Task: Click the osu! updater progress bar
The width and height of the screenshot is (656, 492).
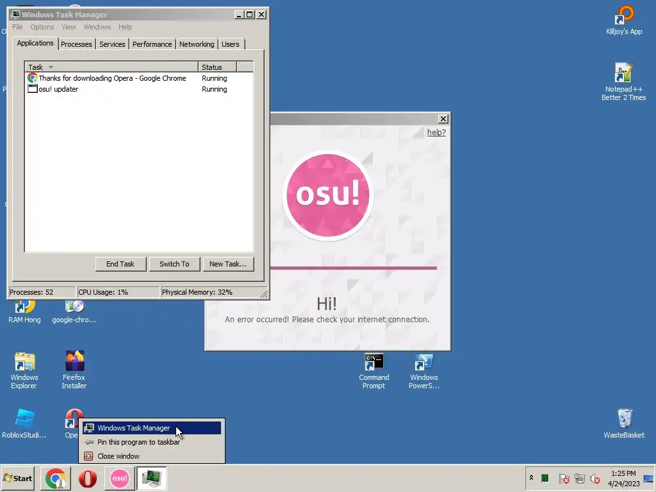Action: pos(354,268)
